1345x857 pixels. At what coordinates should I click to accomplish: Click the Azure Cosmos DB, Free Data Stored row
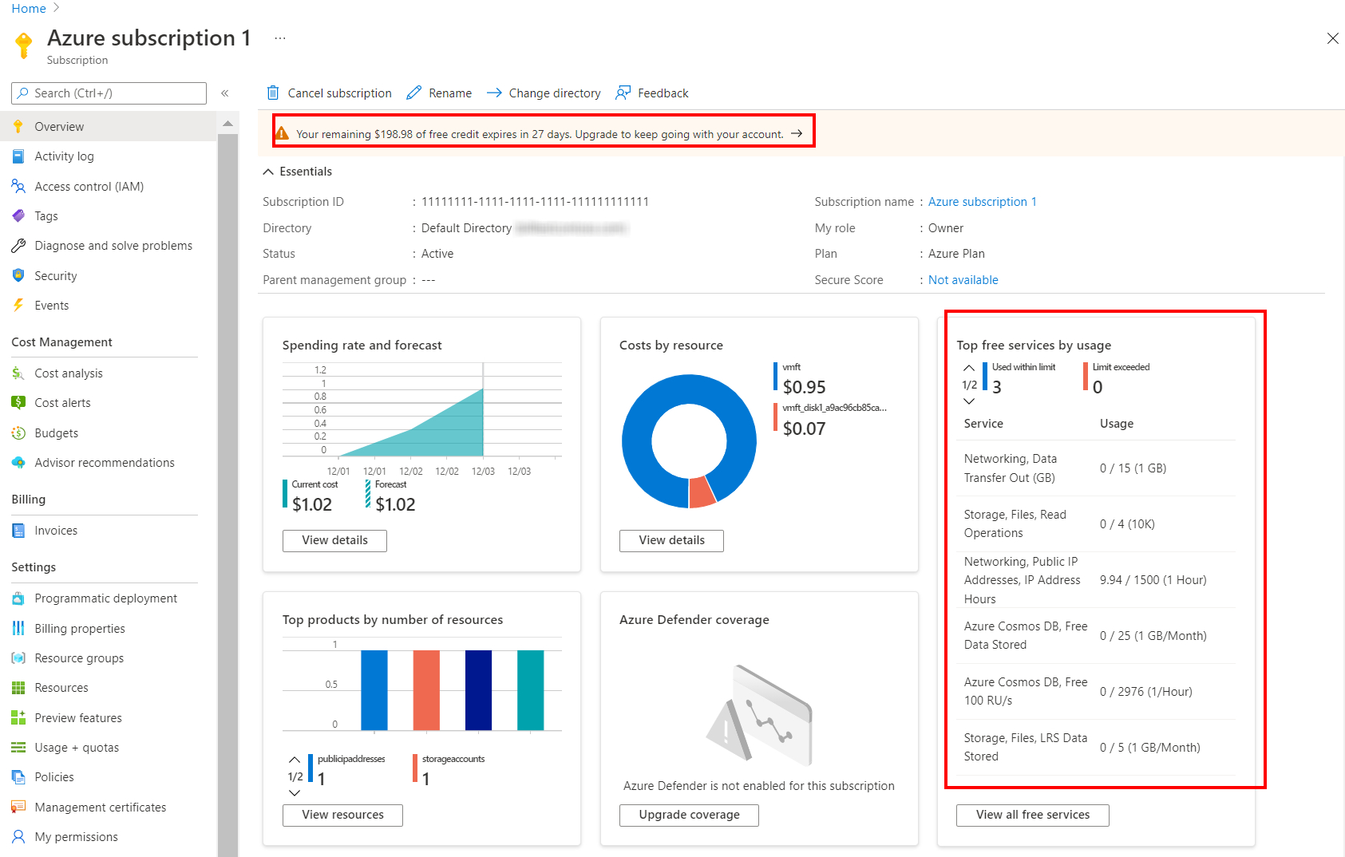pos(1096,636)
